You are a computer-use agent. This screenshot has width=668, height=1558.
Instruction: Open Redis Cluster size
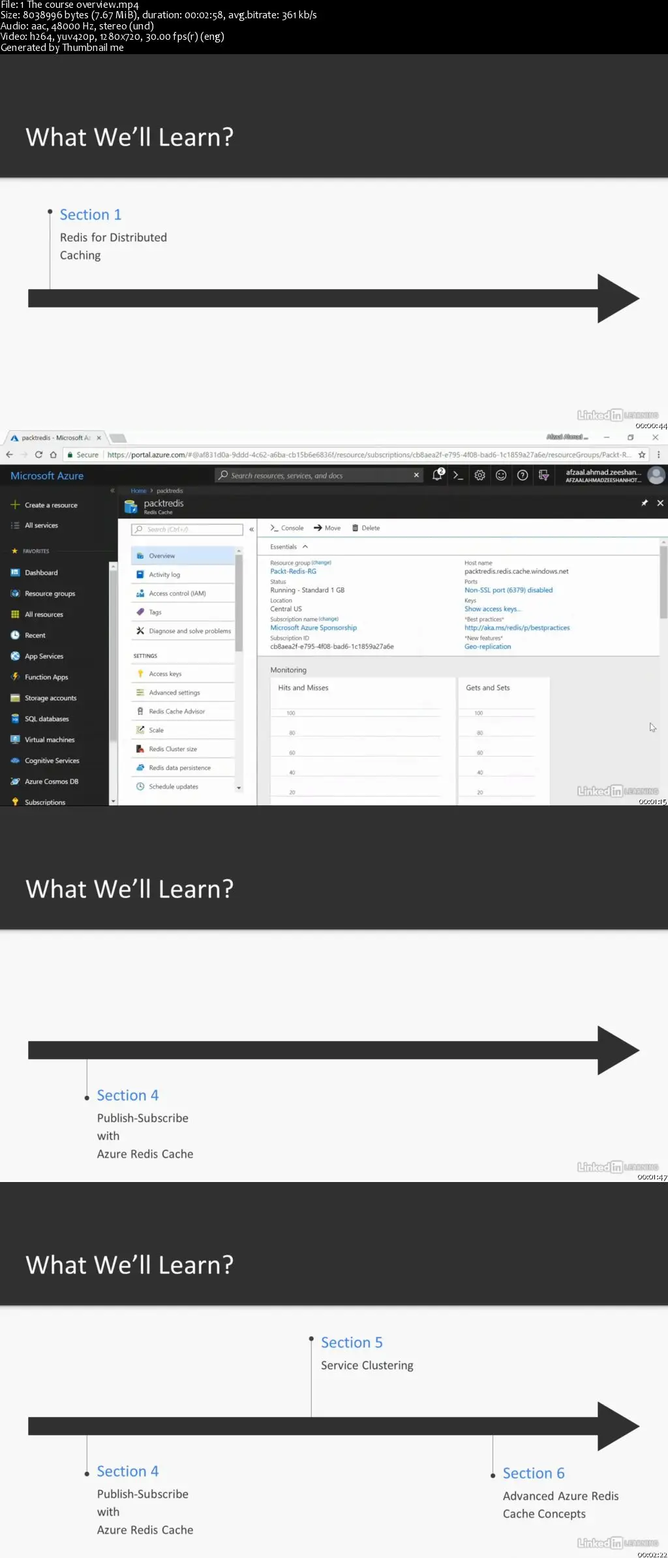(183, 749)
